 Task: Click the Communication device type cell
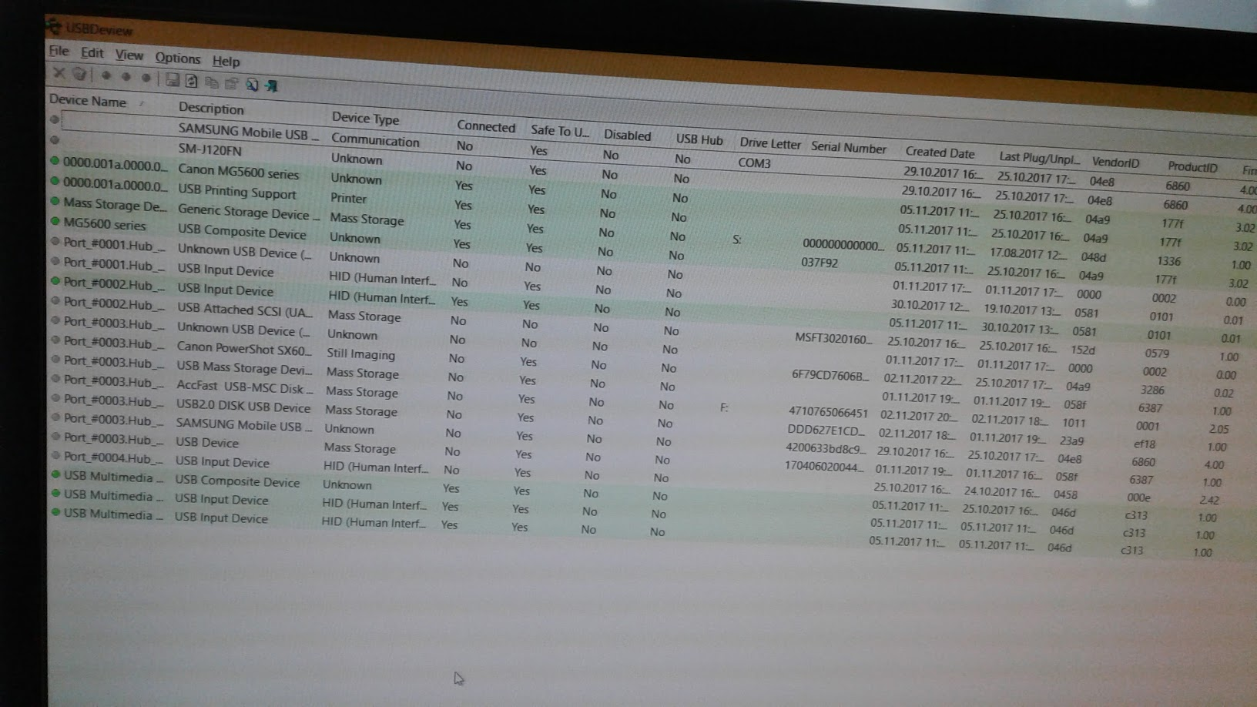click(375, 140)
